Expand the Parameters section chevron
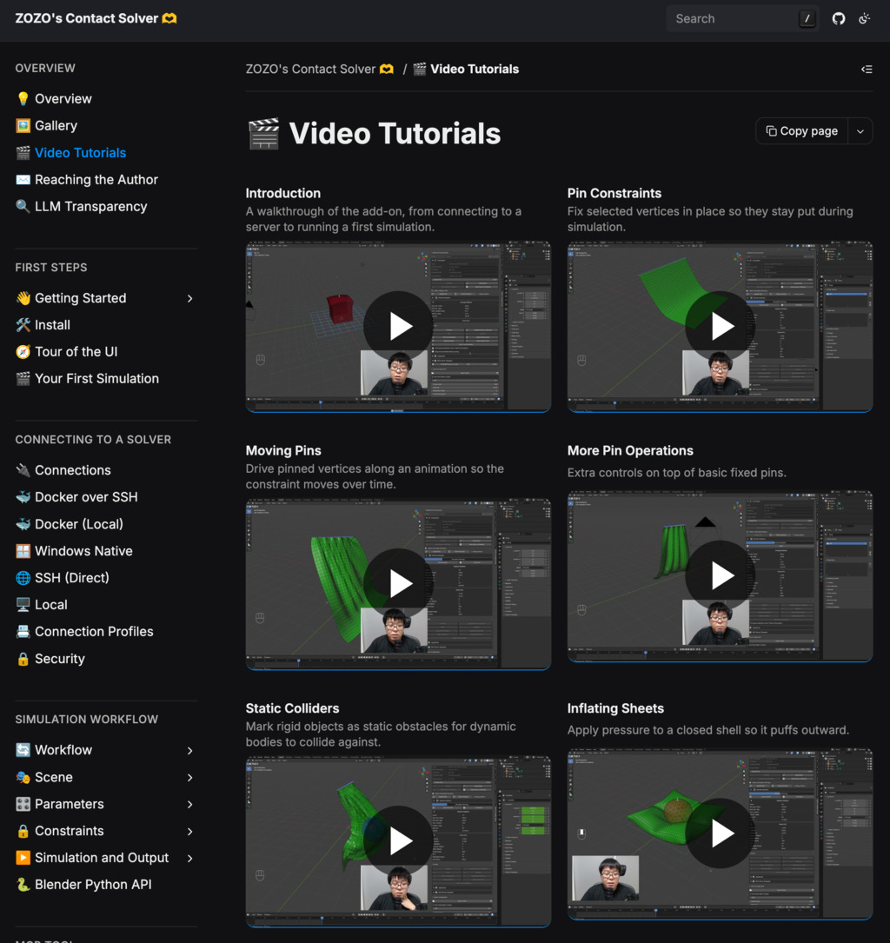 [x=190, y=805]
